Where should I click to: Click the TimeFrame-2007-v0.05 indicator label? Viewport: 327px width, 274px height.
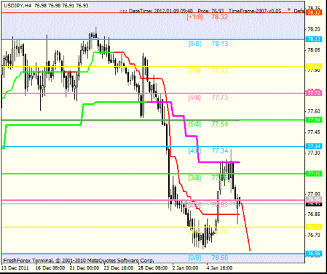pos(255,11)
